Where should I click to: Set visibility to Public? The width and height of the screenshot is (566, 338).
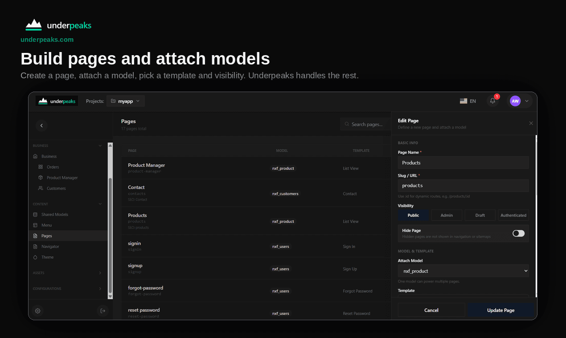[413, 215]
